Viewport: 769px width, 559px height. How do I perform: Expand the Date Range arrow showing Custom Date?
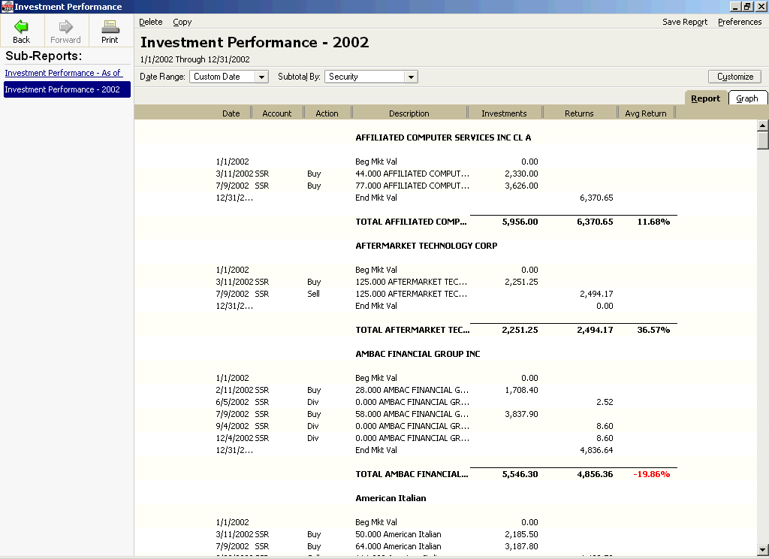[x=261, y=76]
